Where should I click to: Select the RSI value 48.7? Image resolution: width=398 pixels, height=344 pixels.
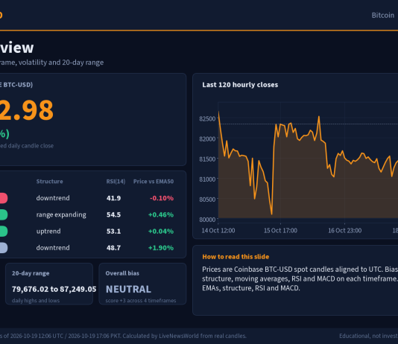click(113, 248)
